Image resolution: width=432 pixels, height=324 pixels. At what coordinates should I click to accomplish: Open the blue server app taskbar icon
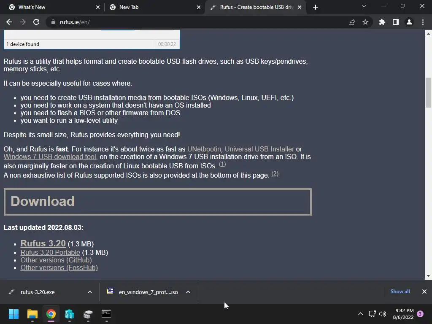click(70, 314)
